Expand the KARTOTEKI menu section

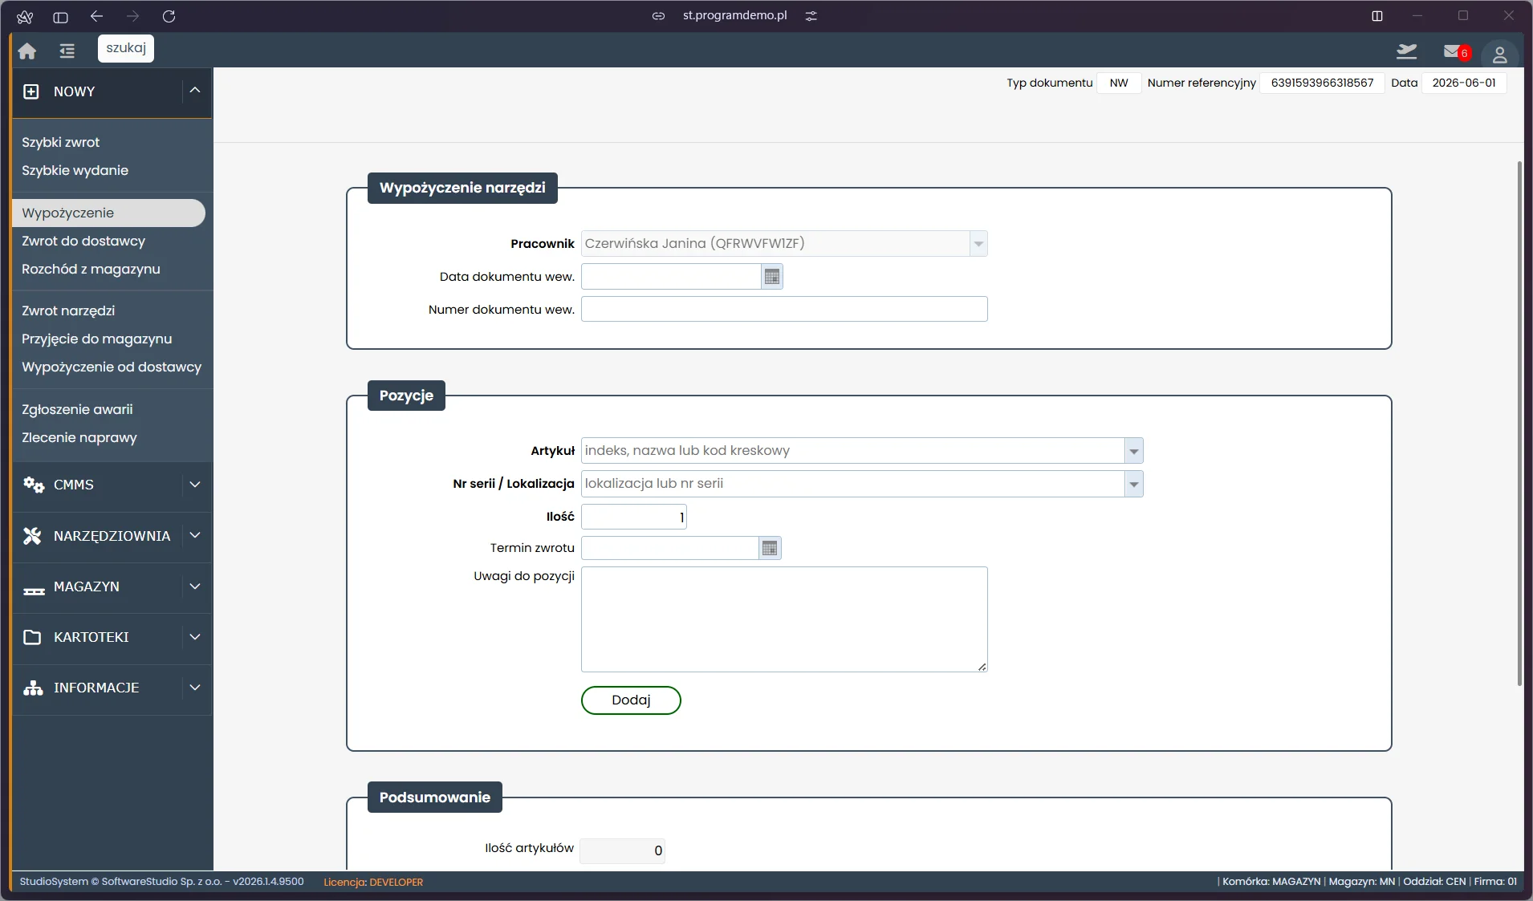195,637
